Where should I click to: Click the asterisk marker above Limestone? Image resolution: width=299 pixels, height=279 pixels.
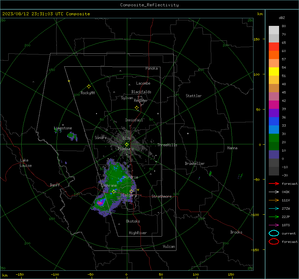pyautogui.click(x=63, y=125)
